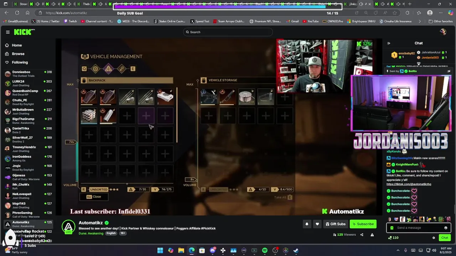Open the Speed Test bookmark
Screen dimensions: 456x256
coord(200,21)
